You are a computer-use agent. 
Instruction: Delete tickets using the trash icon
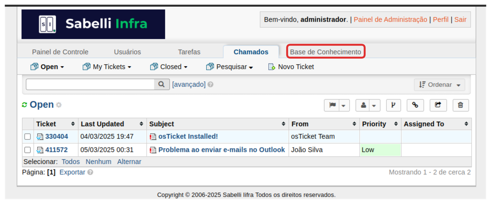(x=460, y=105)
